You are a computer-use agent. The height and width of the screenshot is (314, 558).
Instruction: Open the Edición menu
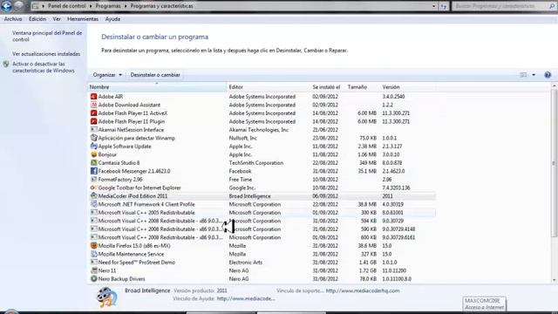(37, 19)
